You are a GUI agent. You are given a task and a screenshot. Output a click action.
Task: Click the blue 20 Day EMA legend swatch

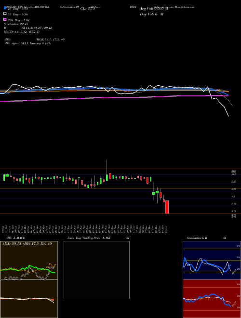[5, 8]
